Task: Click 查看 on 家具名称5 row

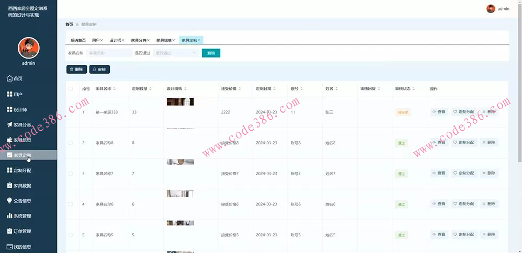Action: tap(439, 234)
